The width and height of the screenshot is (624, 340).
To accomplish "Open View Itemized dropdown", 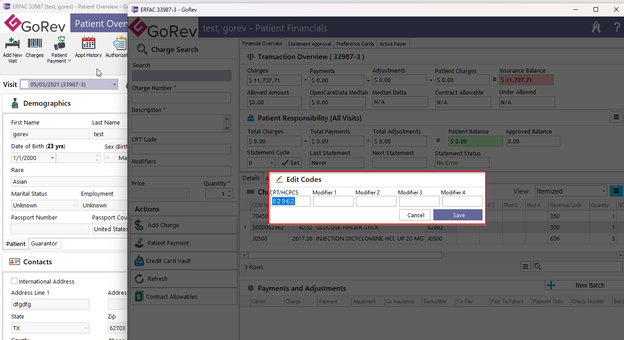I will click(x=604, y=191).
